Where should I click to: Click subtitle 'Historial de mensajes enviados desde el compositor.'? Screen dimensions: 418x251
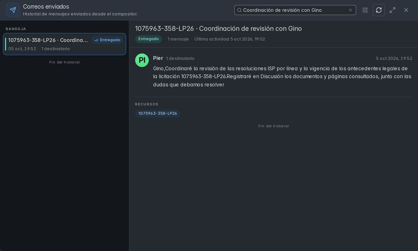(80, 14)
